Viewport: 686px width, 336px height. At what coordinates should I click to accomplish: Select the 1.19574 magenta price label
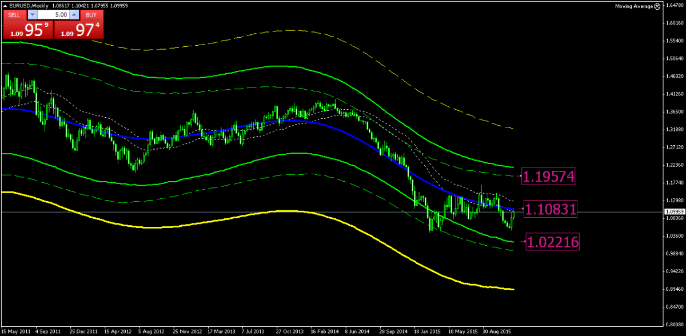click(x=549, y=175)
